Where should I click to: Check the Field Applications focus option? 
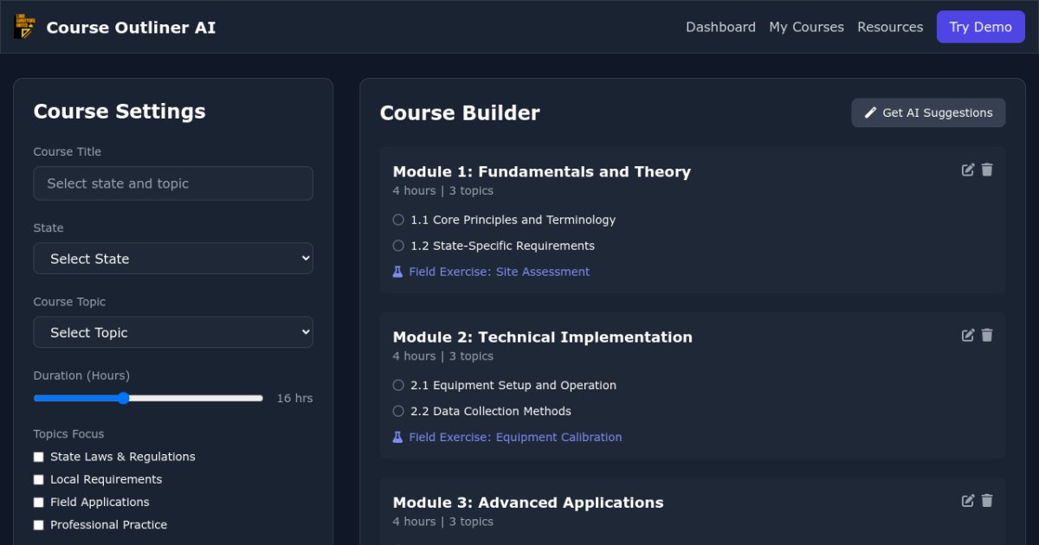point(38,502)
